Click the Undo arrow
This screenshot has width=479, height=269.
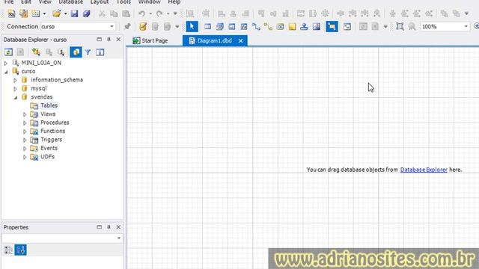tap(141, 13)
